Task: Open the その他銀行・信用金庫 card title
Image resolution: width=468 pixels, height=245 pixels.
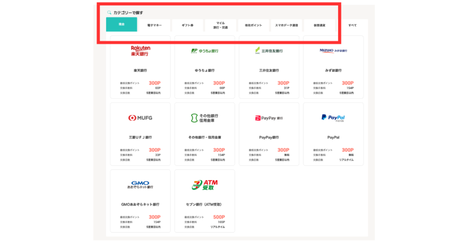Action: pos(204,138)
